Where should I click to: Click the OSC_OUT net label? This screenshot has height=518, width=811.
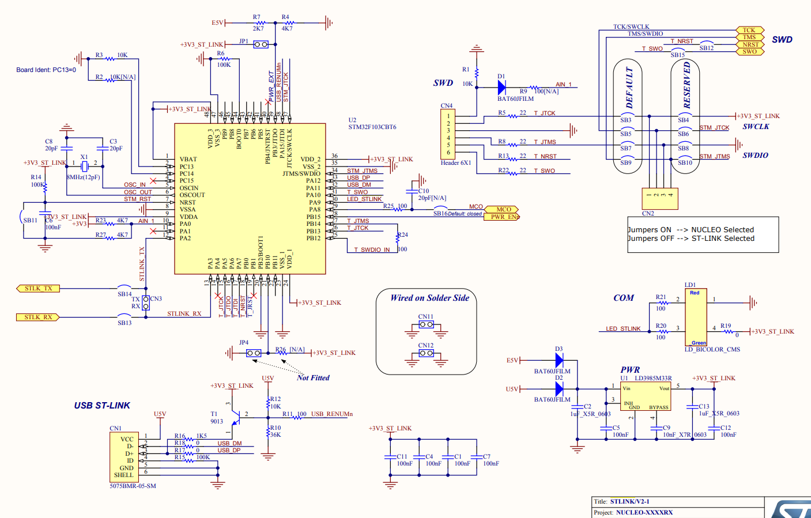click(x=138, y=192)
